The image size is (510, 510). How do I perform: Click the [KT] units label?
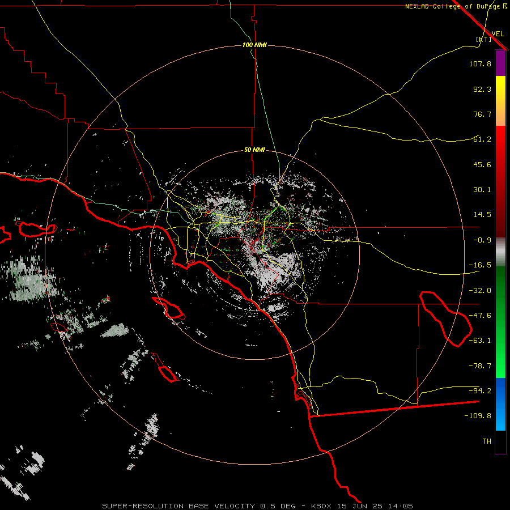484,39
